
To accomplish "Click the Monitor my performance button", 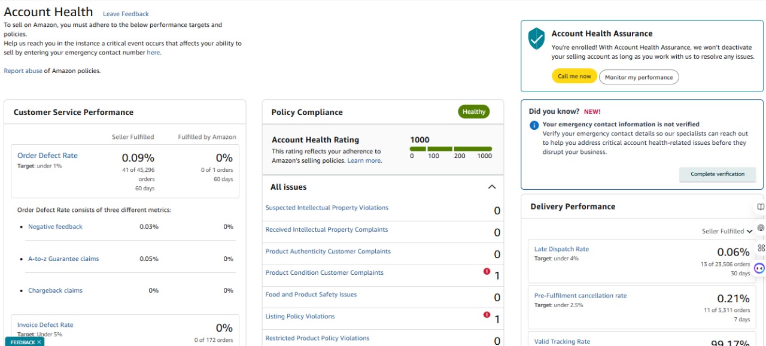I will coord(639,77).
